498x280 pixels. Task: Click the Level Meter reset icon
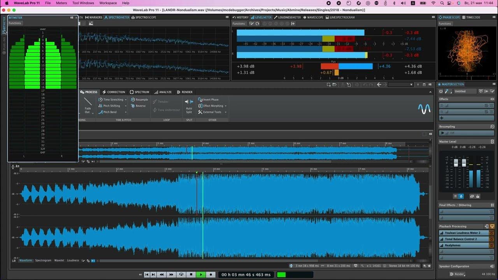(x=257, y=24)
